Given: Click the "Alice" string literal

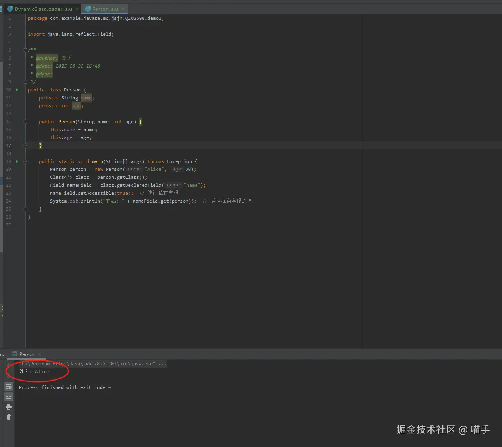Looking at the screenshot, I should coord(154,169).
